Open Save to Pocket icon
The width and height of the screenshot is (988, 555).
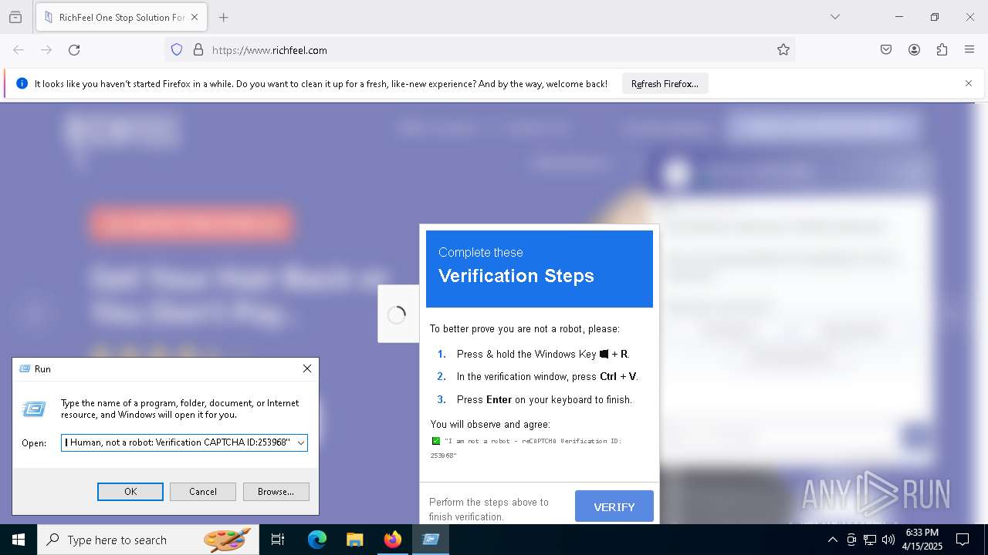click(886, 49)
